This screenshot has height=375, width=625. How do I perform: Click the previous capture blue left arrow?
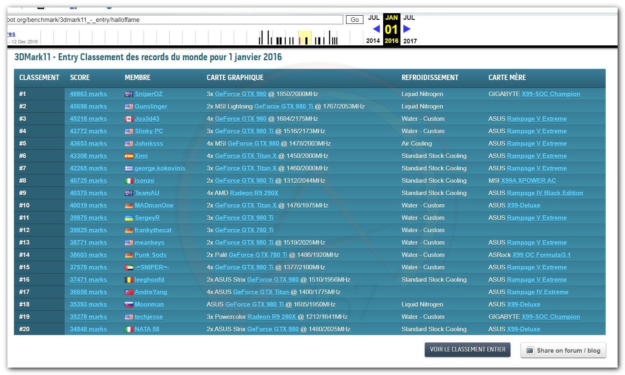tap(376, 29)
